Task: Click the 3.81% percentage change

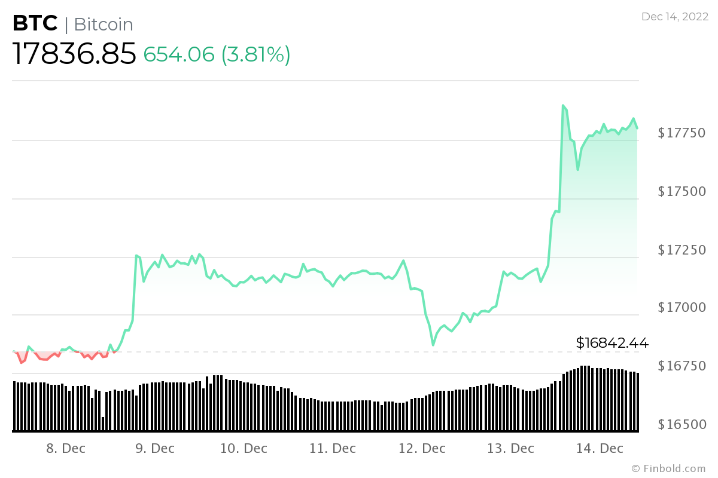Action: 256,54
